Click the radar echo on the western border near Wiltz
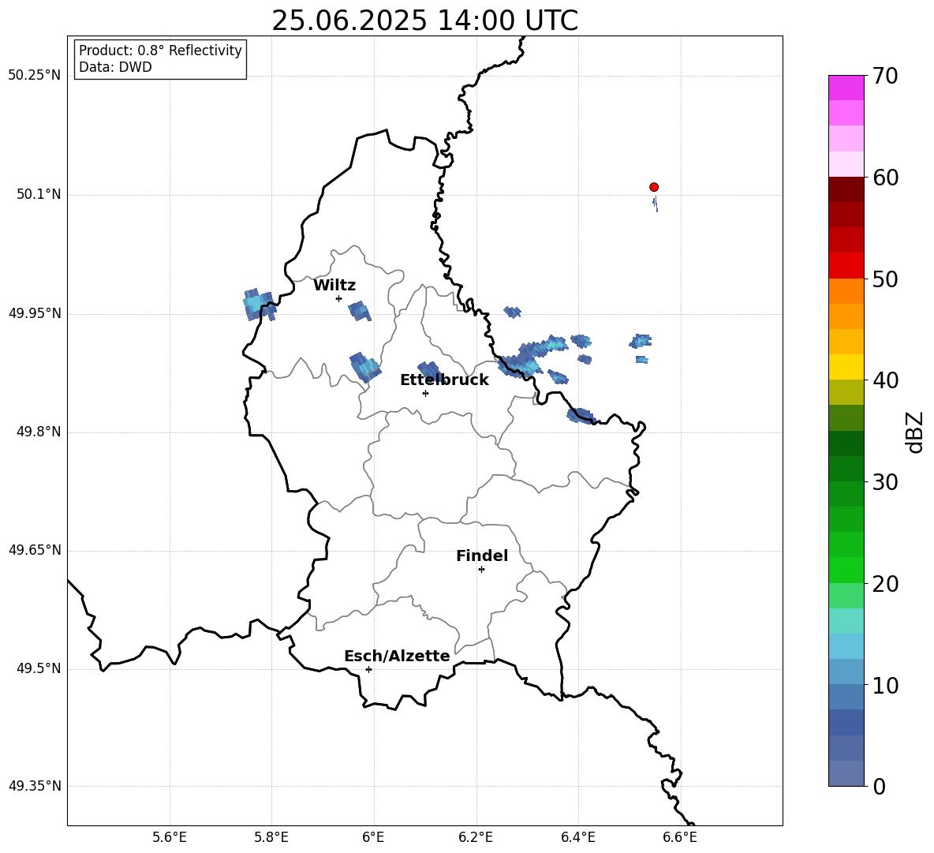Screen dimensions: 934x853 (260, 305)
